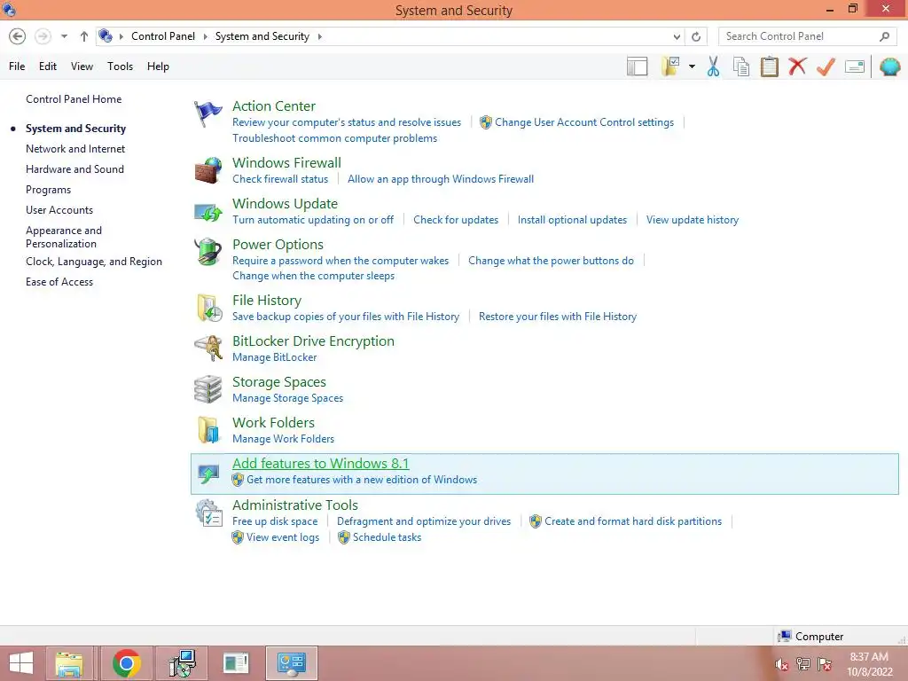The width and height of the screenshot is (908, 681).
Task: Open the Tools menu
Action: (x=120, y=67)
